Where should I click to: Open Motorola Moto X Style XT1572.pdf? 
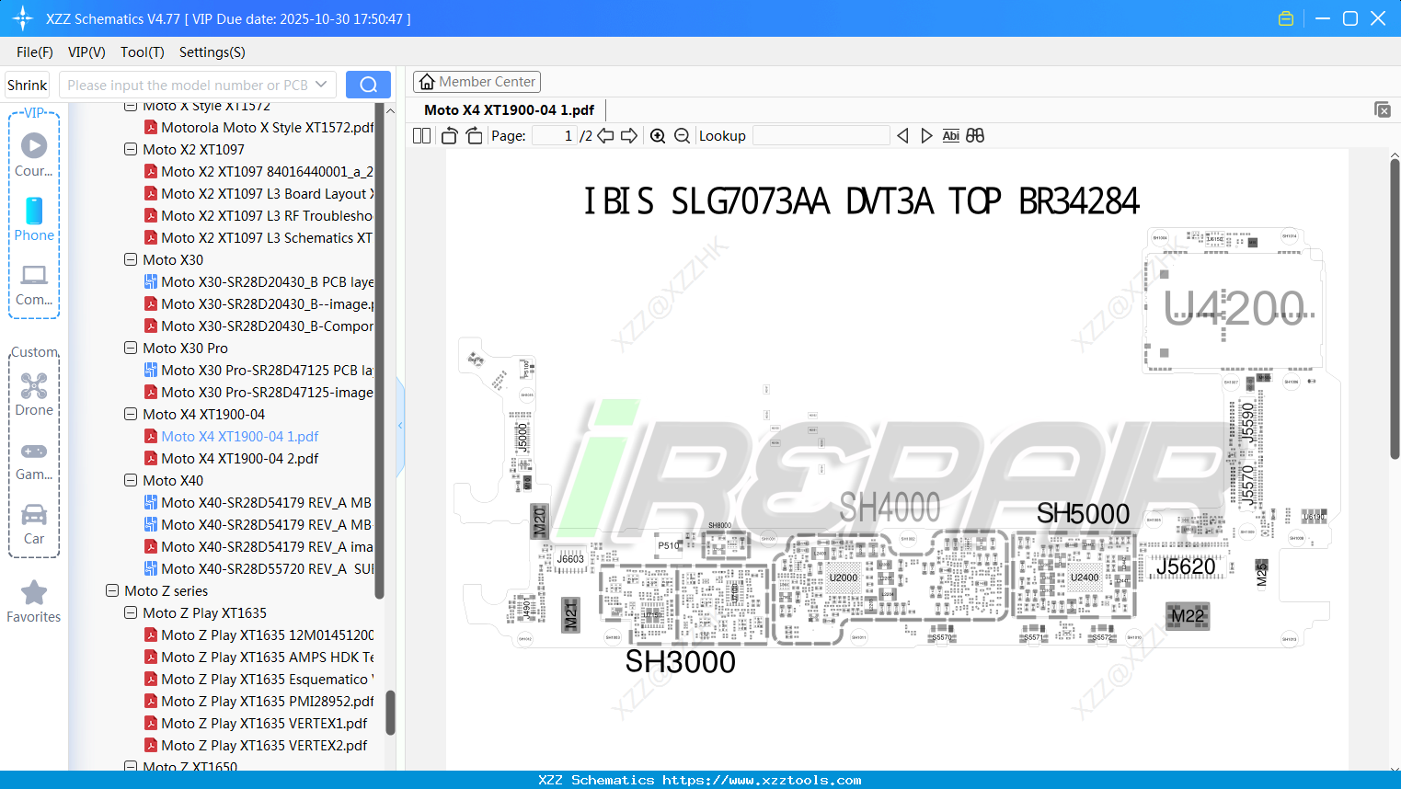[258, 127]
